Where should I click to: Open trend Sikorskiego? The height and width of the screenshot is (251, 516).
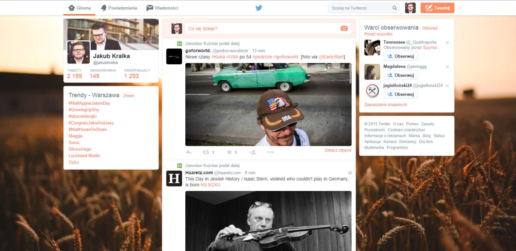(x=80, y=149)
